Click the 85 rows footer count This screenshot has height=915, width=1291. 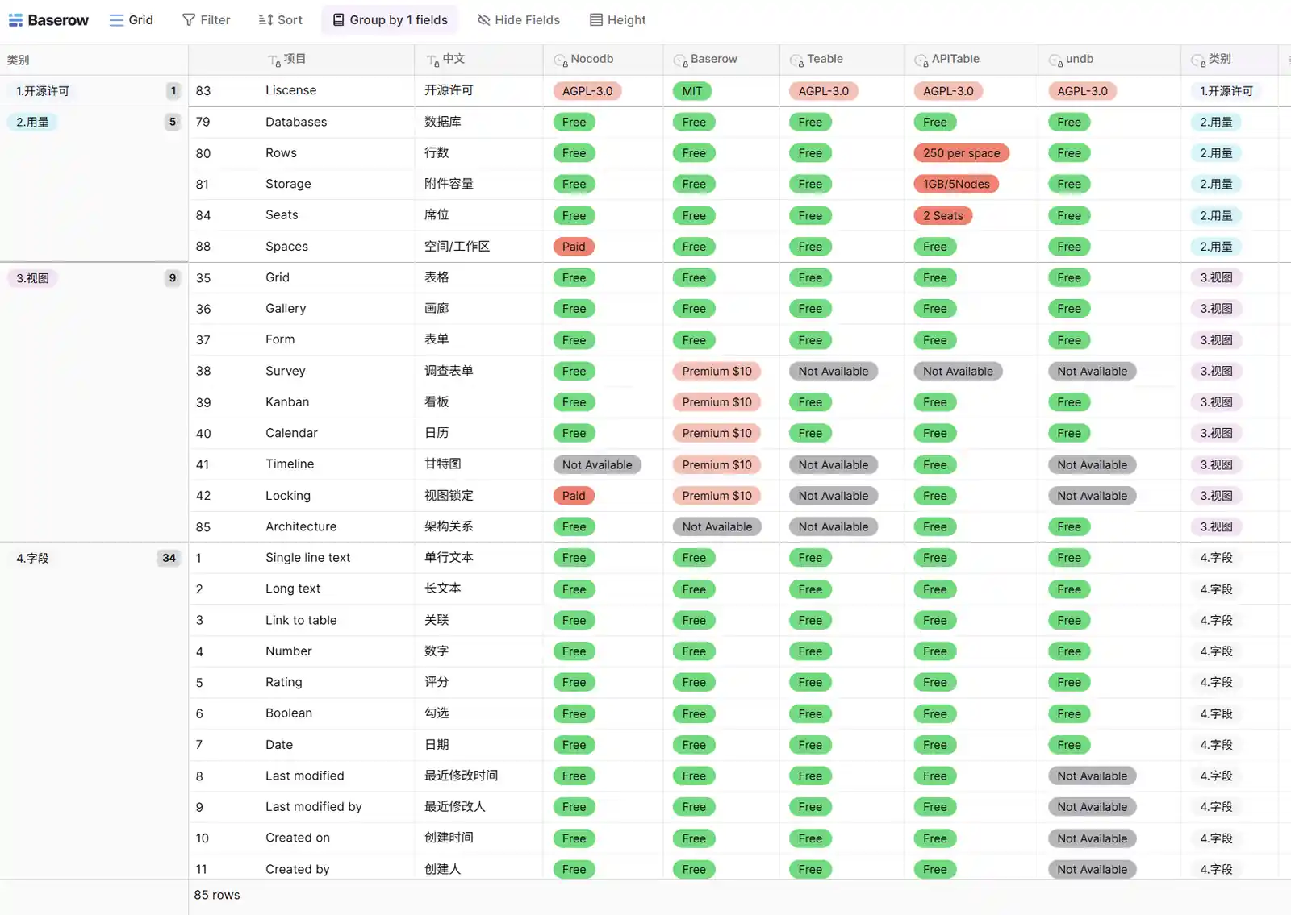click(x=217, y=895)
